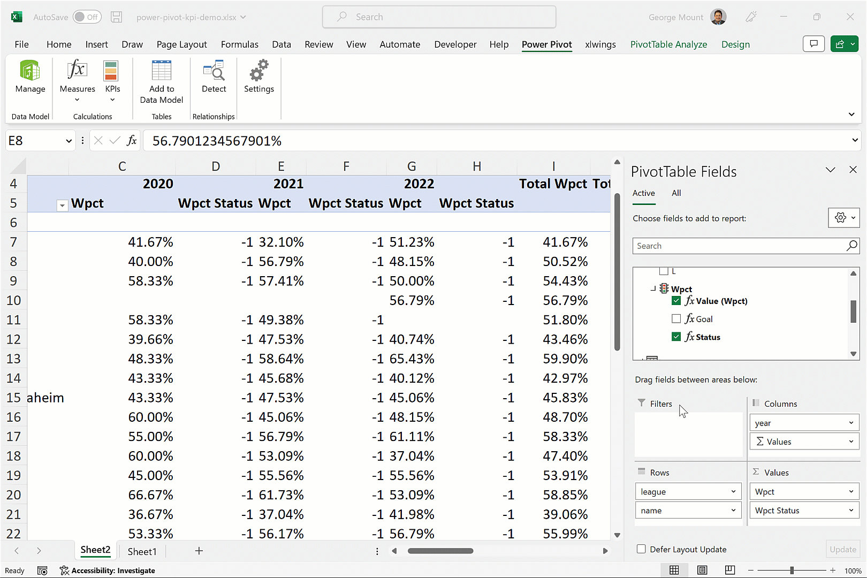Enable Defer Layout Update checkbox
The image size is (867, 578).
pos(641,549)
